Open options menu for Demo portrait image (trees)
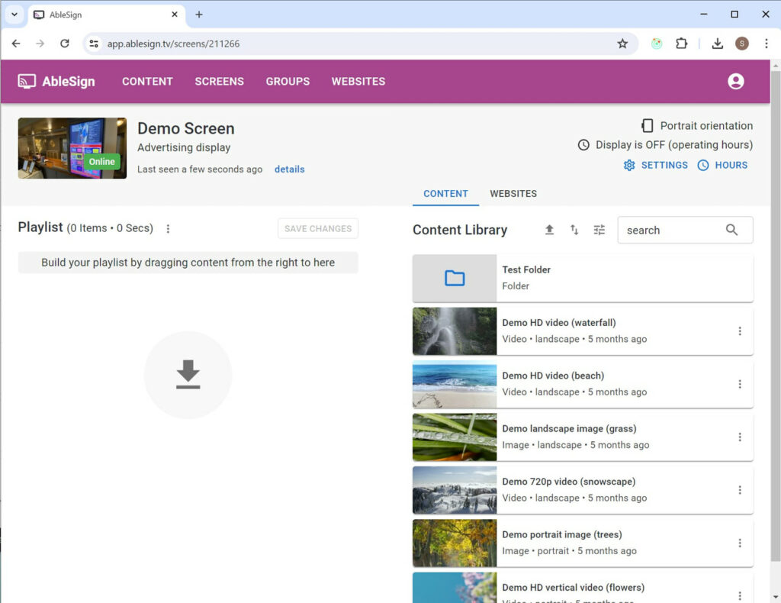Viewport: 781px width, 603px height. click(x=739, y=543)
